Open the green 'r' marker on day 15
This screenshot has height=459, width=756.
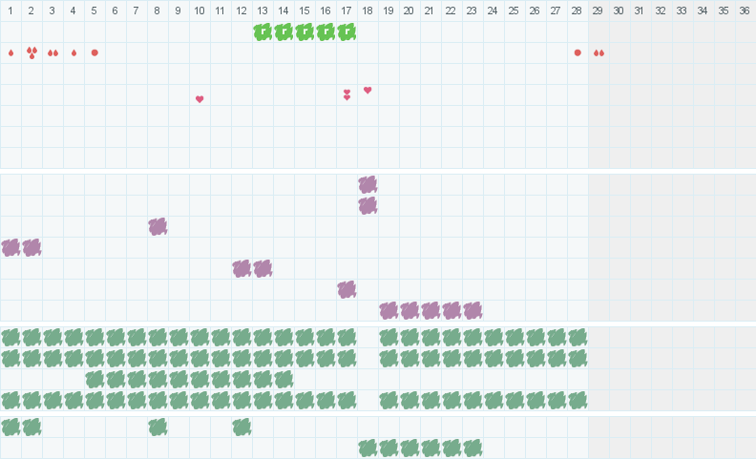coord(304,32)
